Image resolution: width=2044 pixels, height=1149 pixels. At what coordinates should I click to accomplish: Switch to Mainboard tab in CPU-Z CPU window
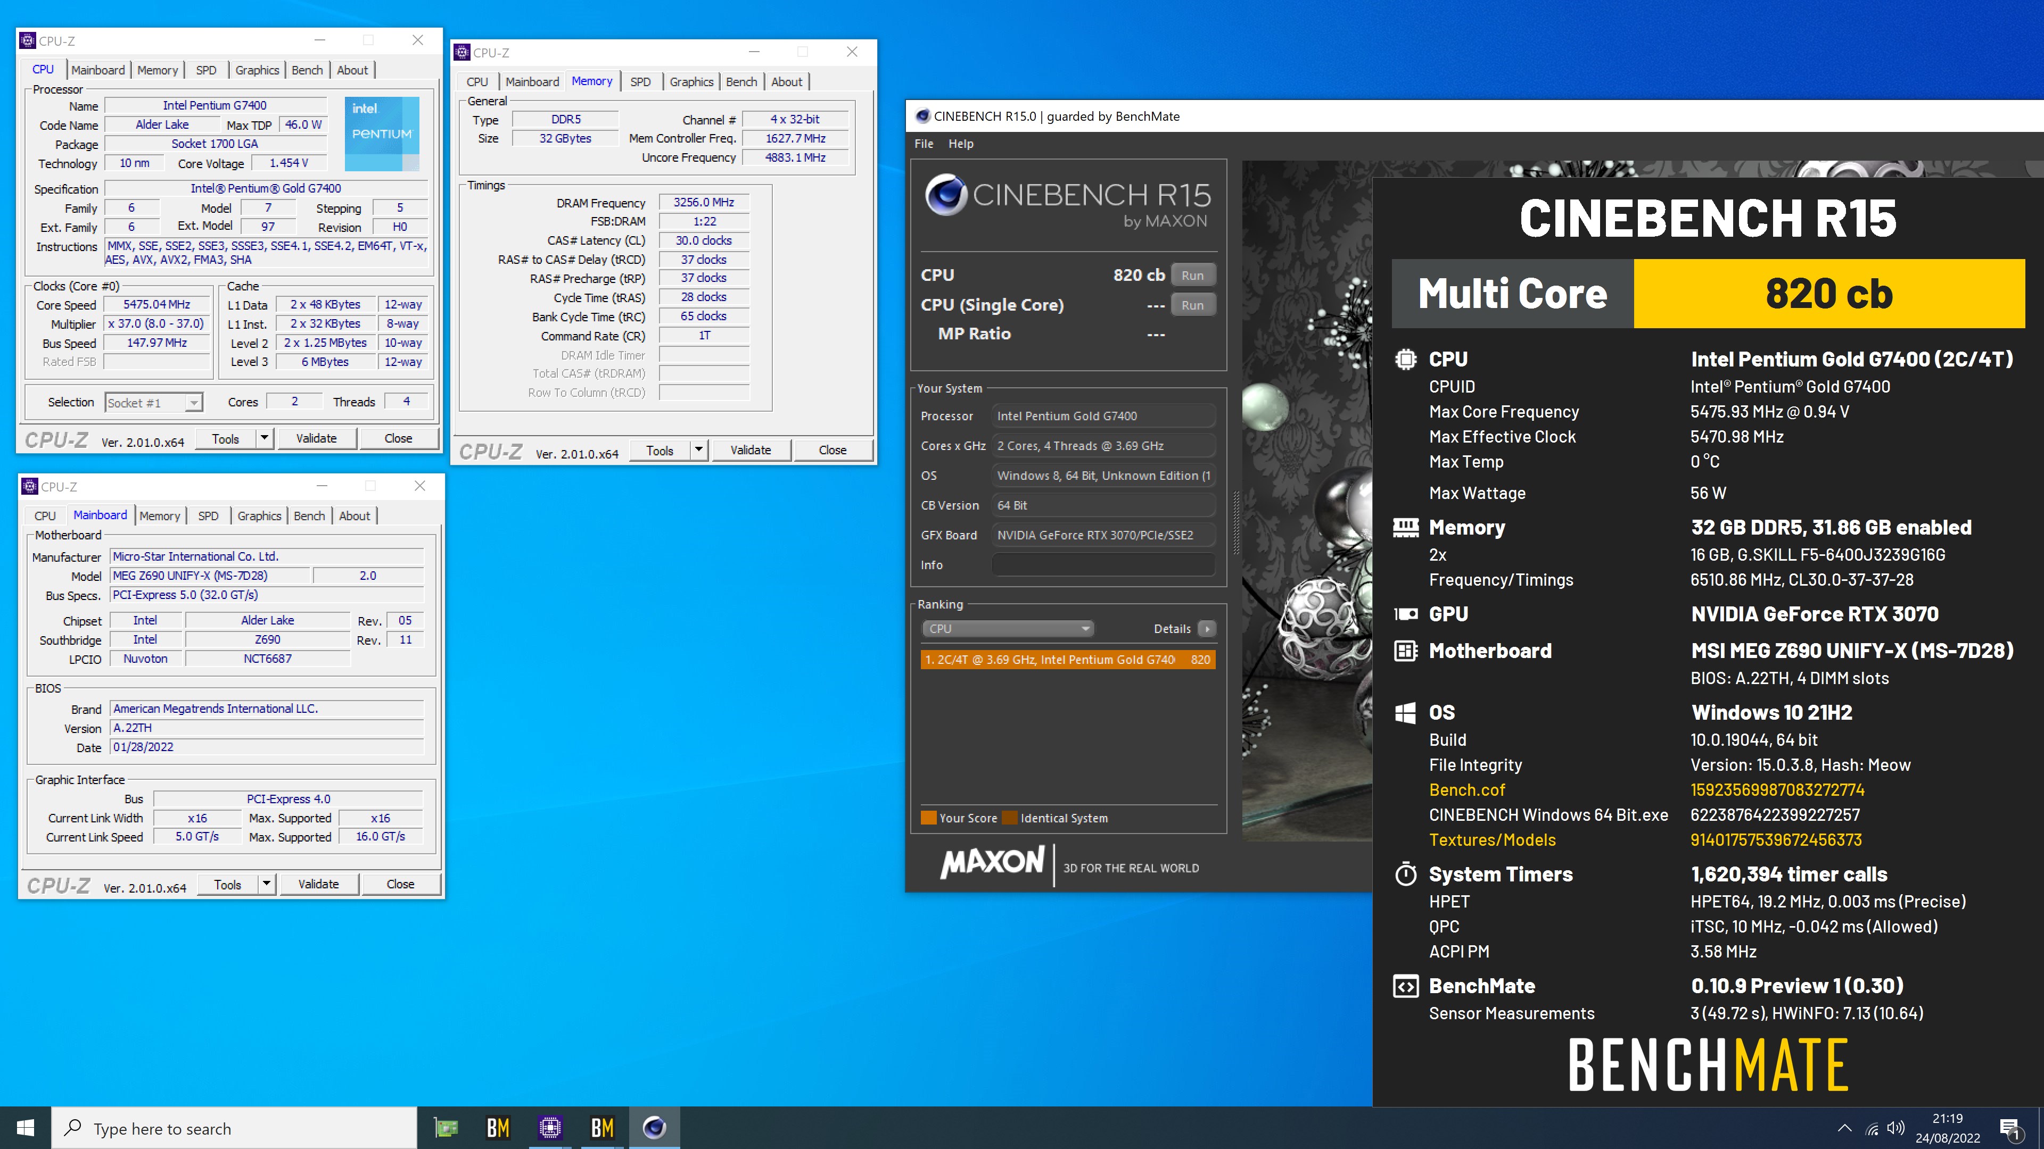point(97,70)
